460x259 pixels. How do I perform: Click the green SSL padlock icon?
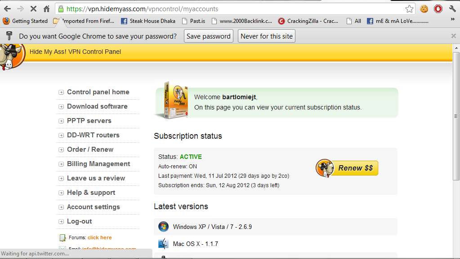pyautogui.click(x=61, y=9)
